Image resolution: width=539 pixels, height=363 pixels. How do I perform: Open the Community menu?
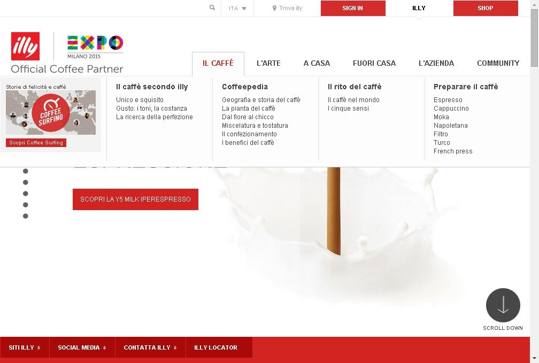[498, 63]
